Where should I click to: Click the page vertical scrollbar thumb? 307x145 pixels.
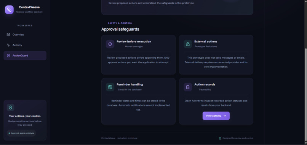coord(305,95)
